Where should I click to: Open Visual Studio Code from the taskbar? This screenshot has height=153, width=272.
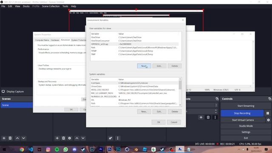[31, 149]
